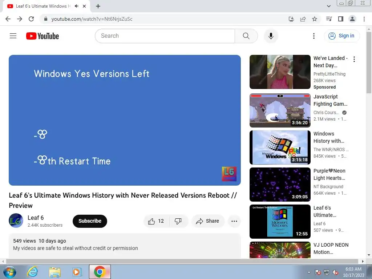
Task: Open Leaf 6's Ultimate 12:55 video thumbnail
Action: pos(280,221)
